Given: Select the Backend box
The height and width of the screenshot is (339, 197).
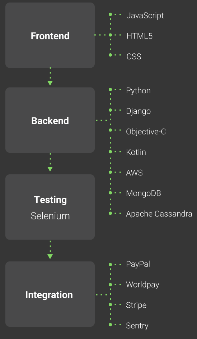Looking at the screenshot, I should click(x=50, y=120).
